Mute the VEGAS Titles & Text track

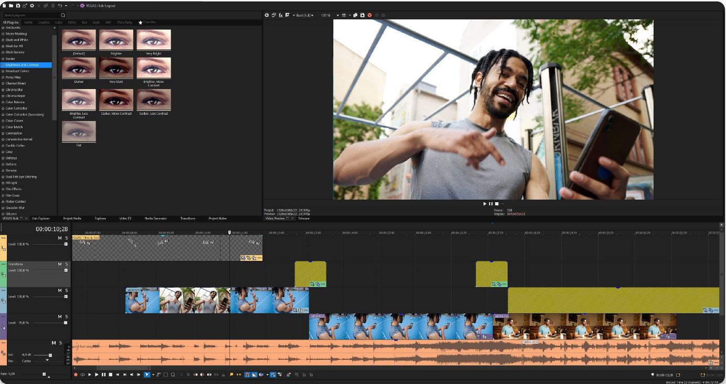60,238
